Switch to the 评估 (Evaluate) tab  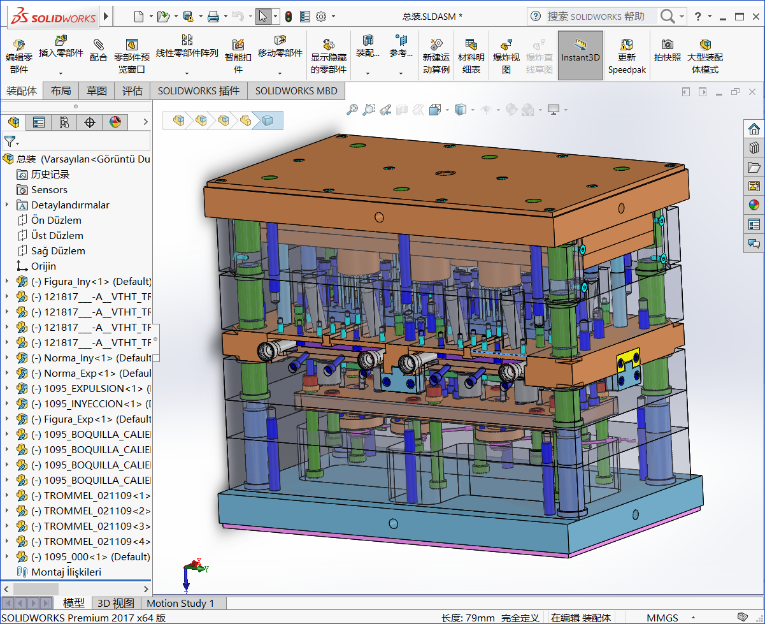132,91
